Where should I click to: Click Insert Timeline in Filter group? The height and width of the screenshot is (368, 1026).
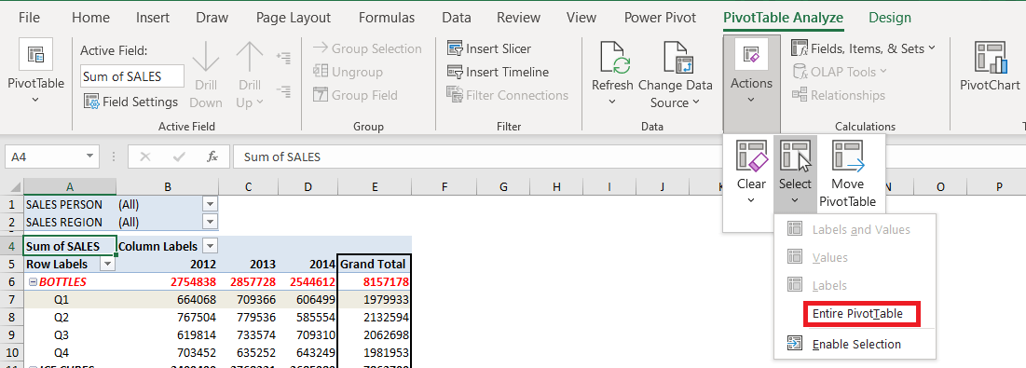[498, 72]
